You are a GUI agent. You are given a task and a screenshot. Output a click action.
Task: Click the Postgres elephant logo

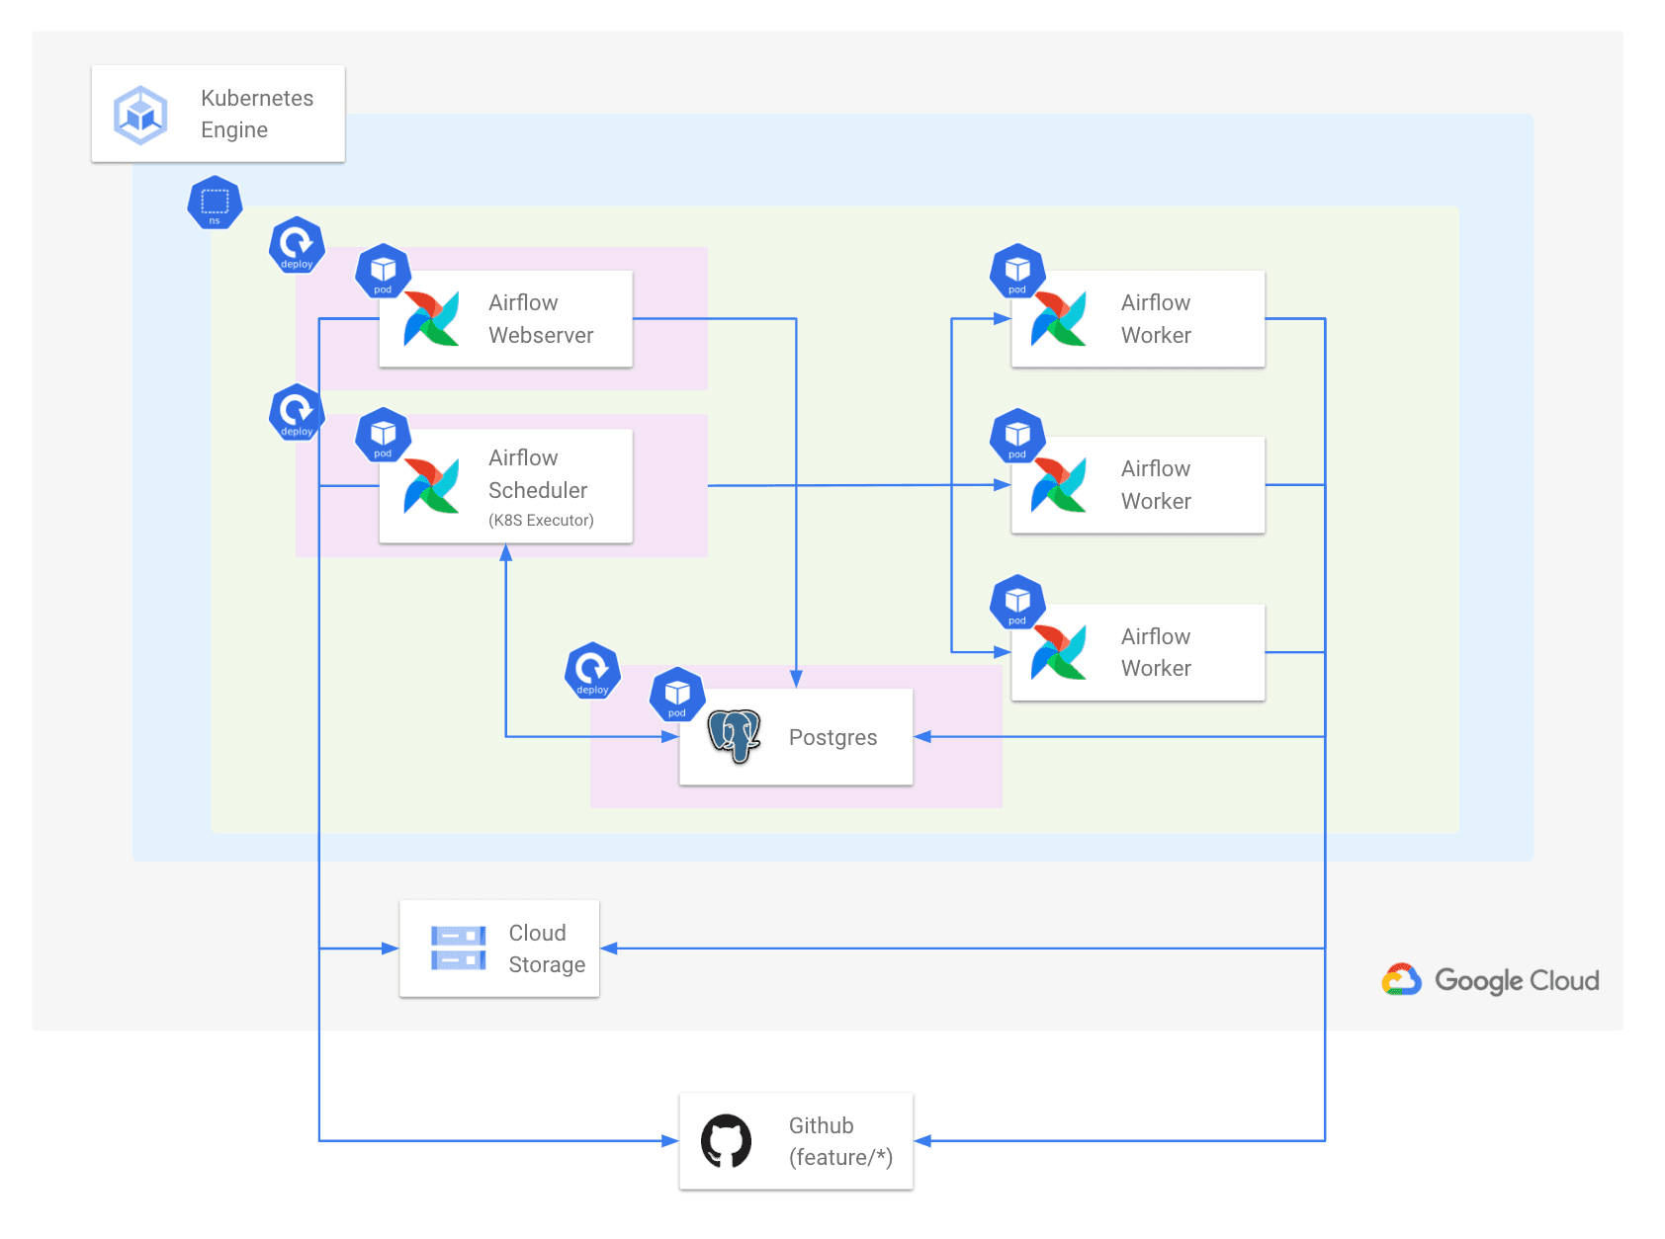click(735, 736)
